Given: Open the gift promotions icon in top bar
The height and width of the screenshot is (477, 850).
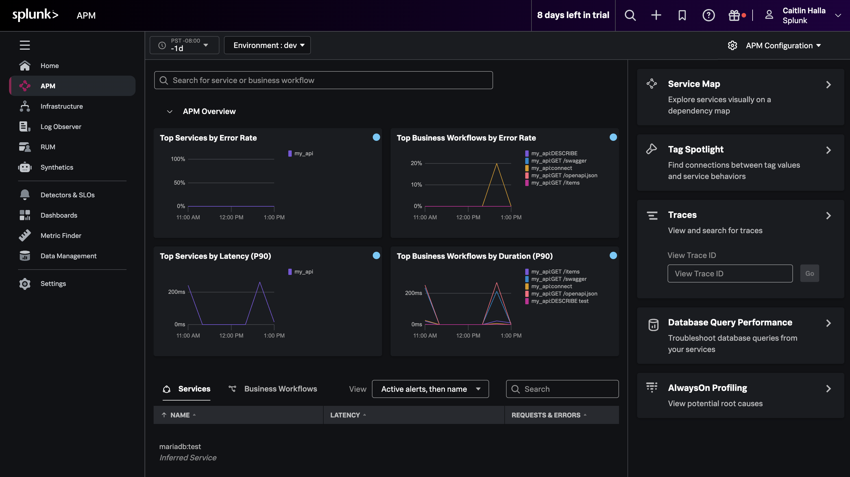Looking at the screenshot, I should pos(735,15).
